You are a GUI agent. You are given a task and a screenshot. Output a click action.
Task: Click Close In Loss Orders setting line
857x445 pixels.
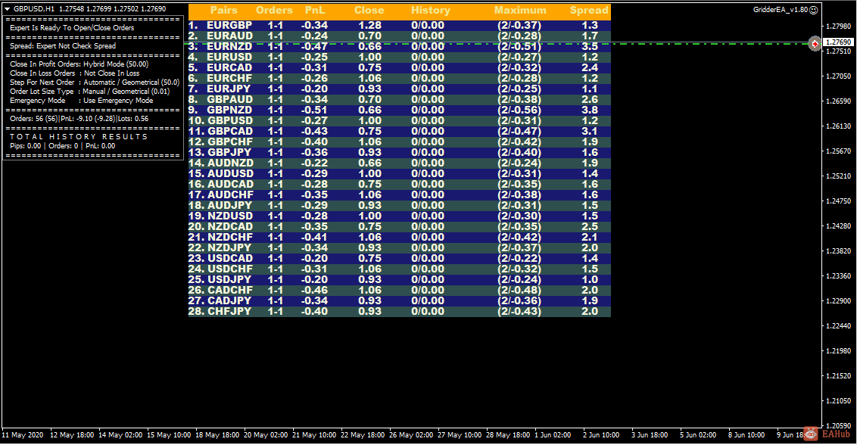pos(74,73)
